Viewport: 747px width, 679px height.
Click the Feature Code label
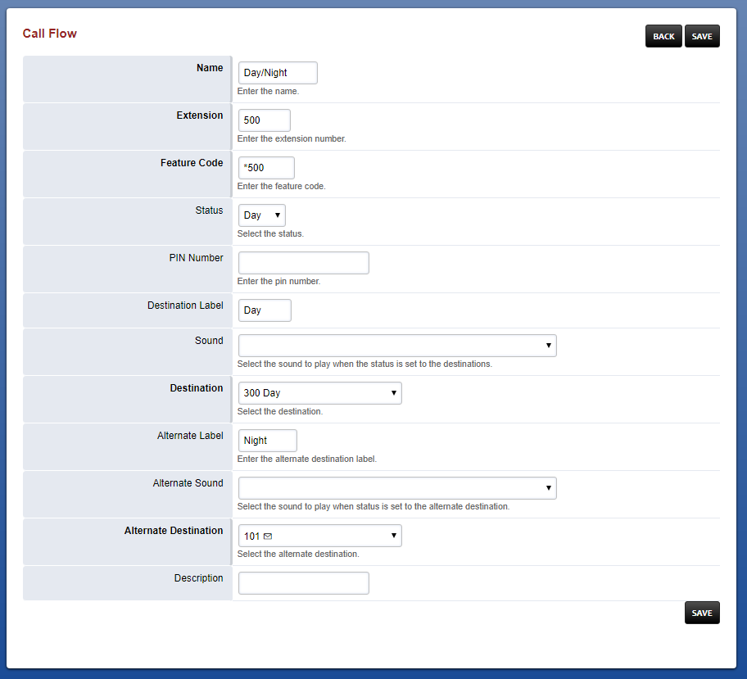pyautogui.click(x=192, y=163)
